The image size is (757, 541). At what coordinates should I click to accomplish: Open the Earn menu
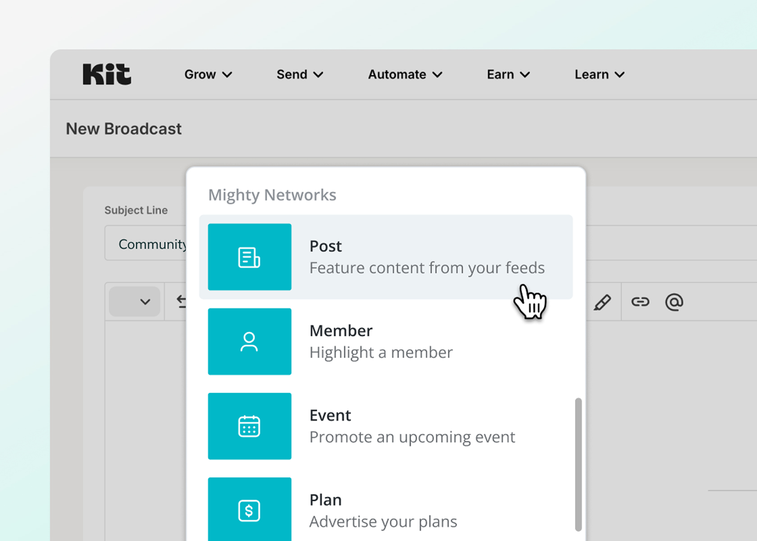click(x=508, y=74)
